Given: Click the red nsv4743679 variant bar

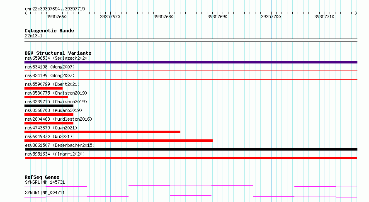Looking at the screenshot, I should [x=102, y=132].
